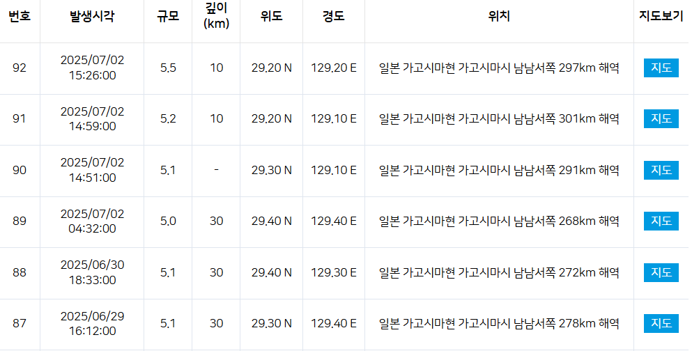
Task: Click the 지도 button in row 90
Action: click(661, 170)
